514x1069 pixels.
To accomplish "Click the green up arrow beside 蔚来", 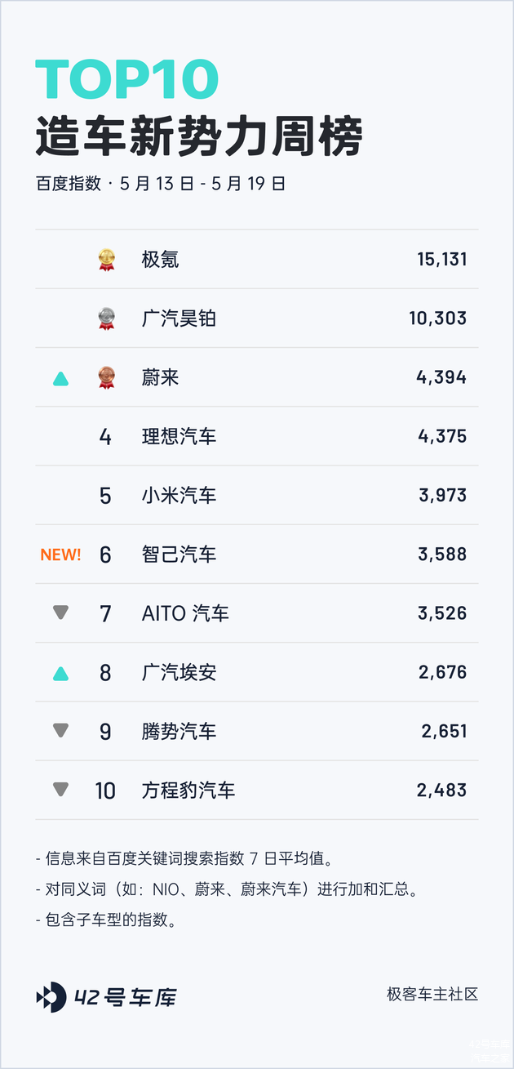I will 60,378.
